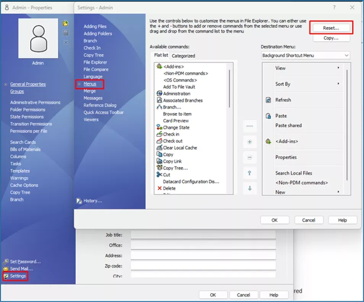Expand the View submenu arrow
The image size is (364, 302).
coord(338,68)
